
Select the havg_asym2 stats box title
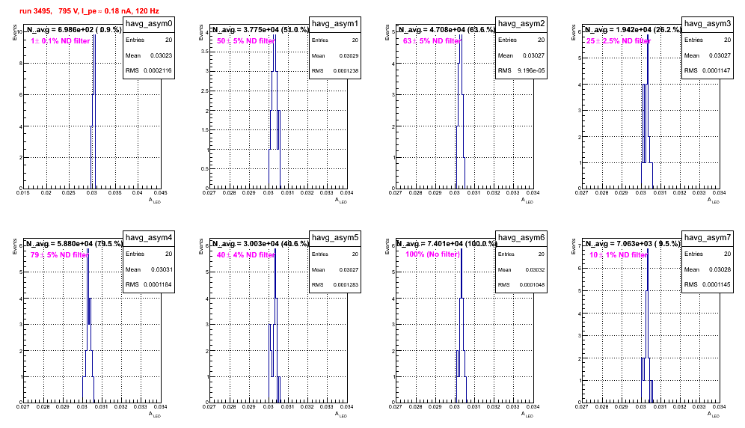pyautogui.click(x=521, y=24)
